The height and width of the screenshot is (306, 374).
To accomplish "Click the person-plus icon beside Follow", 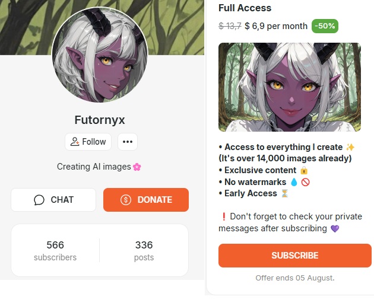I will pyautogui.click(x=75, y=142).
